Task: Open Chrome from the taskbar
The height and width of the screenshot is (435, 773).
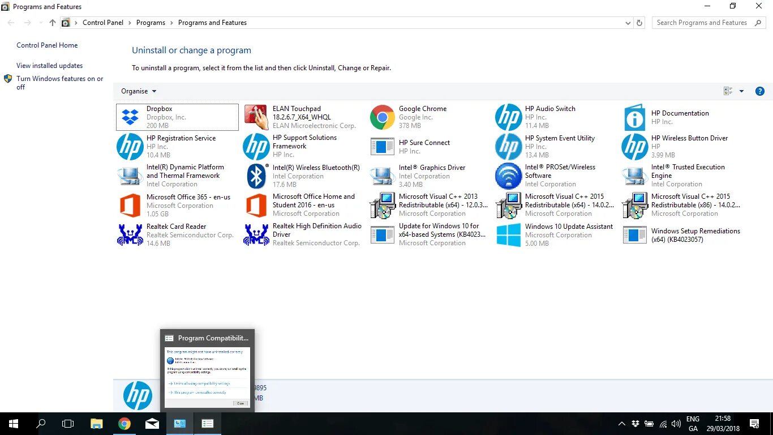Action: tap(124, 423)
